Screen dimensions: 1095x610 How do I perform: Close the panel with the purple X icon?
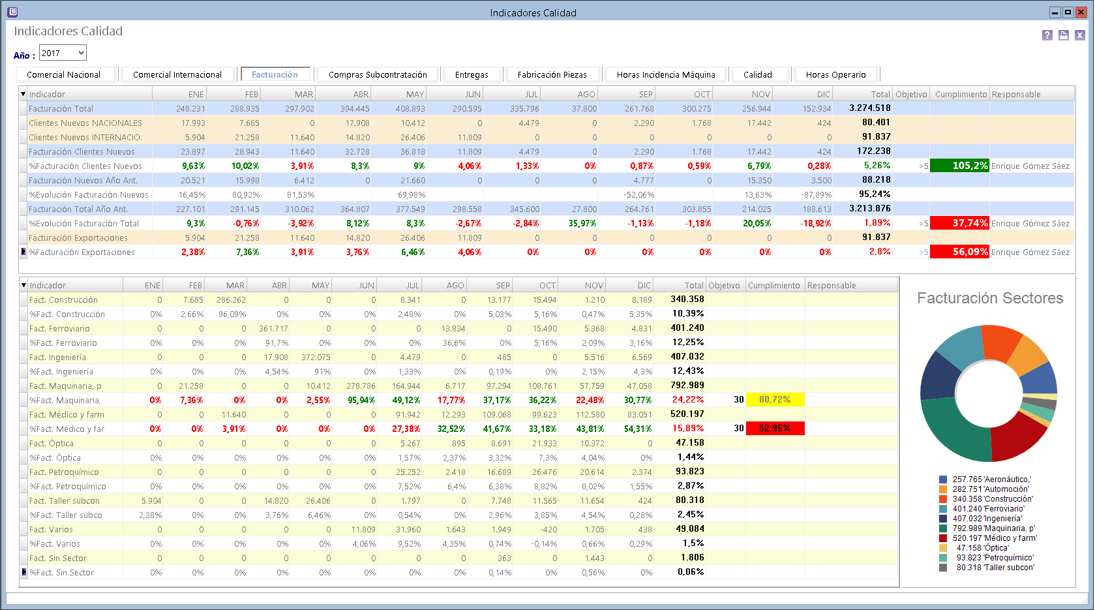(x=1080, y=35)
